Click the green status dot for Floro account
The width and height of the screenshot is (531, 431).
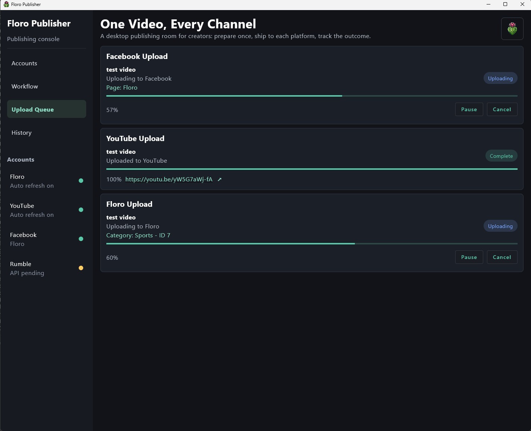[81, 181]
